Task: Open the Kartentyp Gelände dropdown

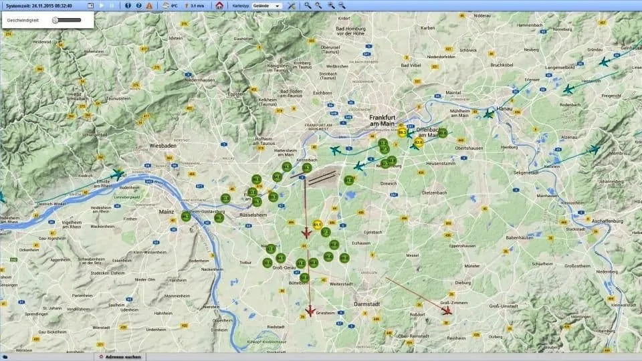Action: (x=267, y=6)
